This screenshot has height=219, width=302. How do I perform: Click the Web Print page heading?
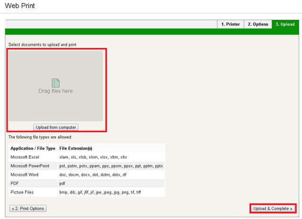(20, 6)
